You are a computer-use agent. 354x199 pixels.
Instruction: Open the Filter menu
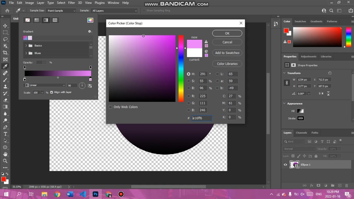(x=71, y=3)
